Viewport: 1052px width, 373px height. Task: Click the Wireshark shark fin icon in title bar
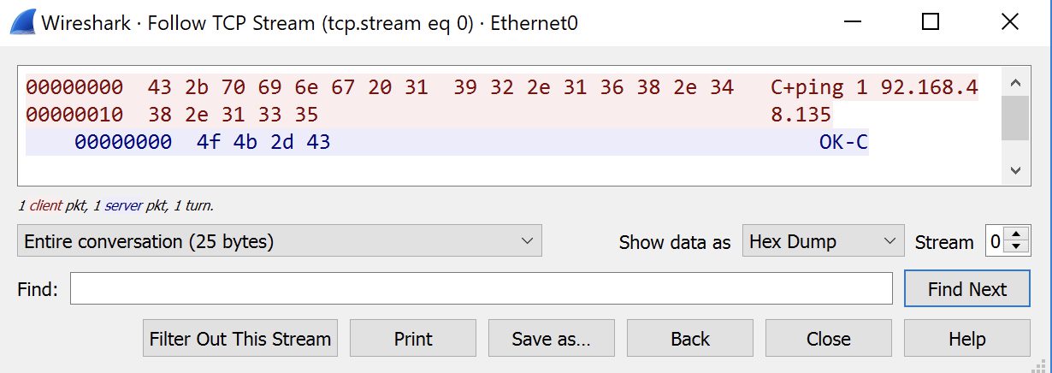[22, 23]
